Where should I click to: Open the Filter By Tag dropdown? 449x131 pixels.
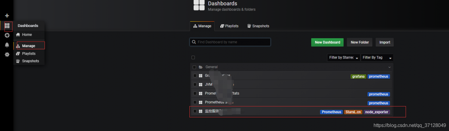tap(377, 57)
